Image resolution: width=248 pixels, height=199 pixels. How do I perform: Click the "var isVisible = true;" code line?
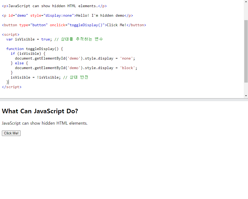pyautogui.click(x=29, y=39)
